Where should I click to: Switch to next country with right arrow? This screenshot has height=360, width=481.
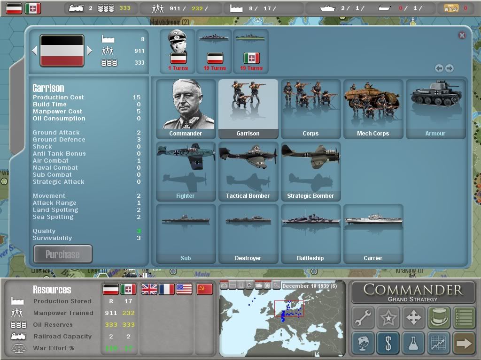(x=89, y=51)
